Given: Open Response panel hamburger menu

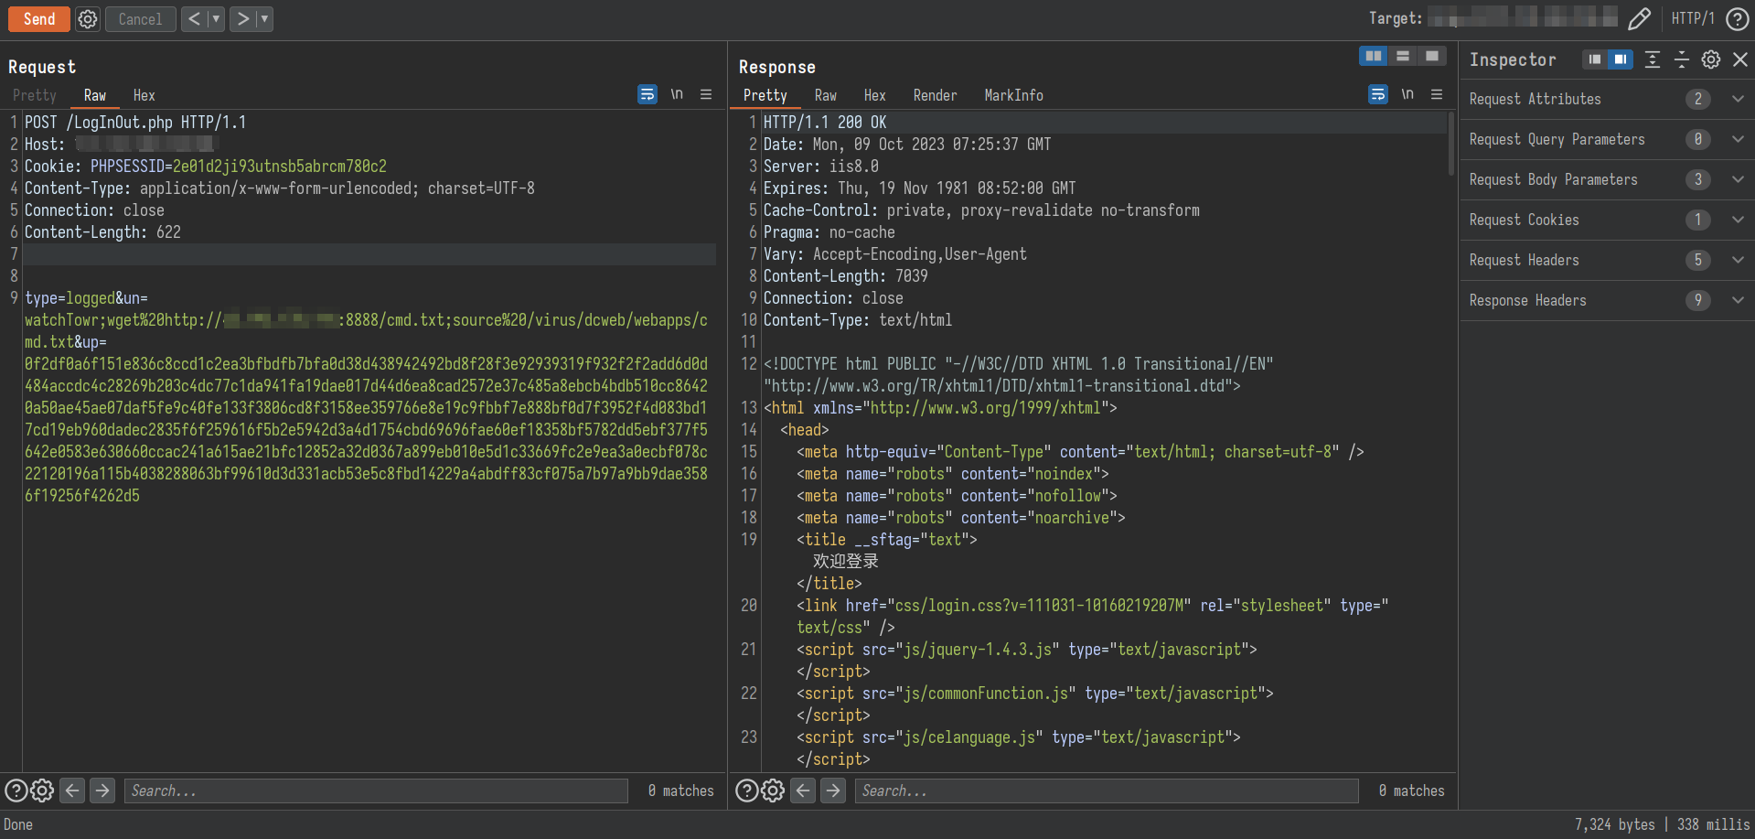Looking at the screenshot, I should pos(1437,94).
